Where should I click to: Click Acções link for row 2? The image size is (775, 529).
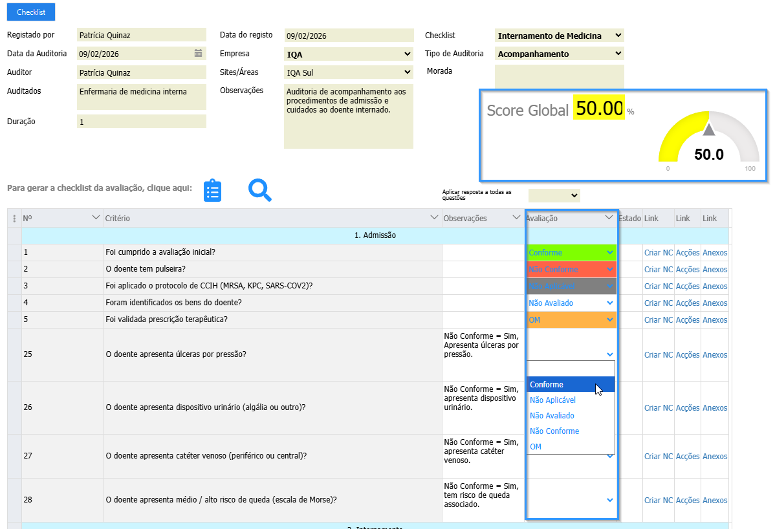[688, 269]
